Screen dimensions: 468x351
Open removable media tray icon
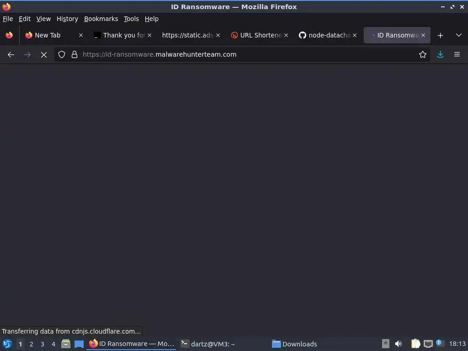(x=386, y=344)
